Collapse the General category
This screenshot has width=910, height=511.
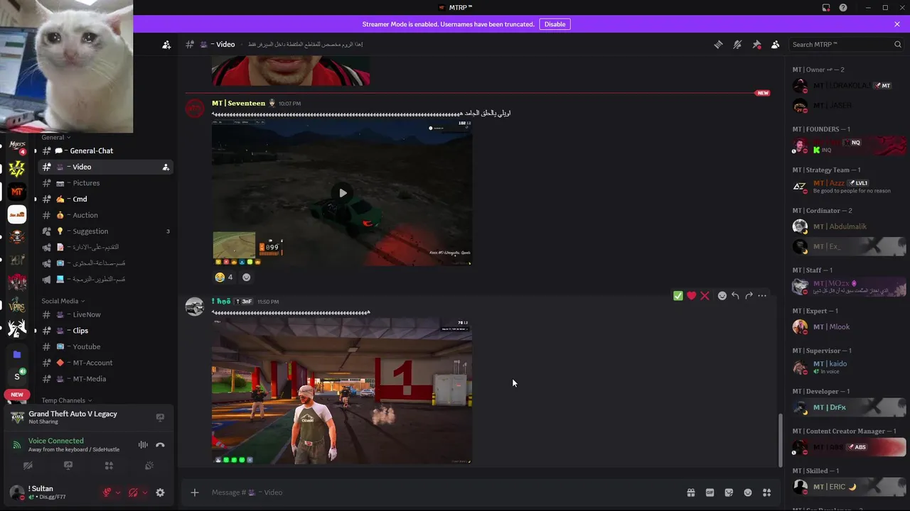[56, 137]
